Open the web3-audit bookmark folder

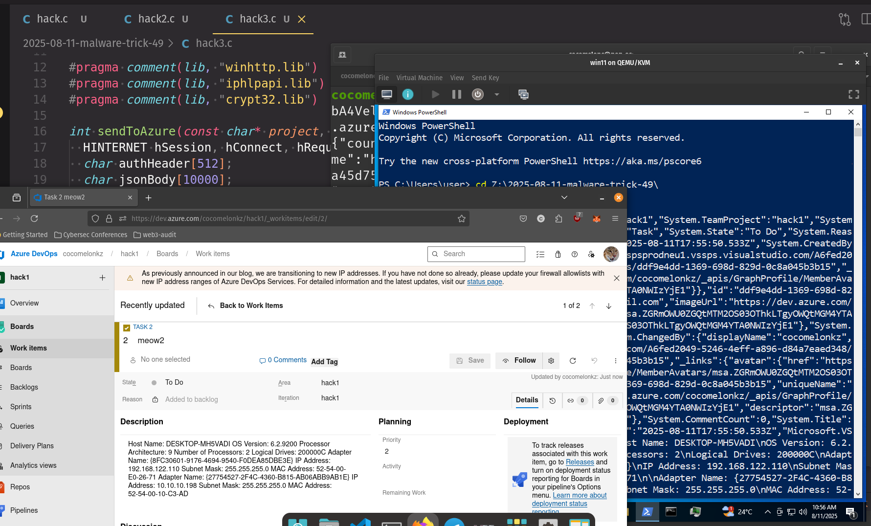click(x=155, y=235)
